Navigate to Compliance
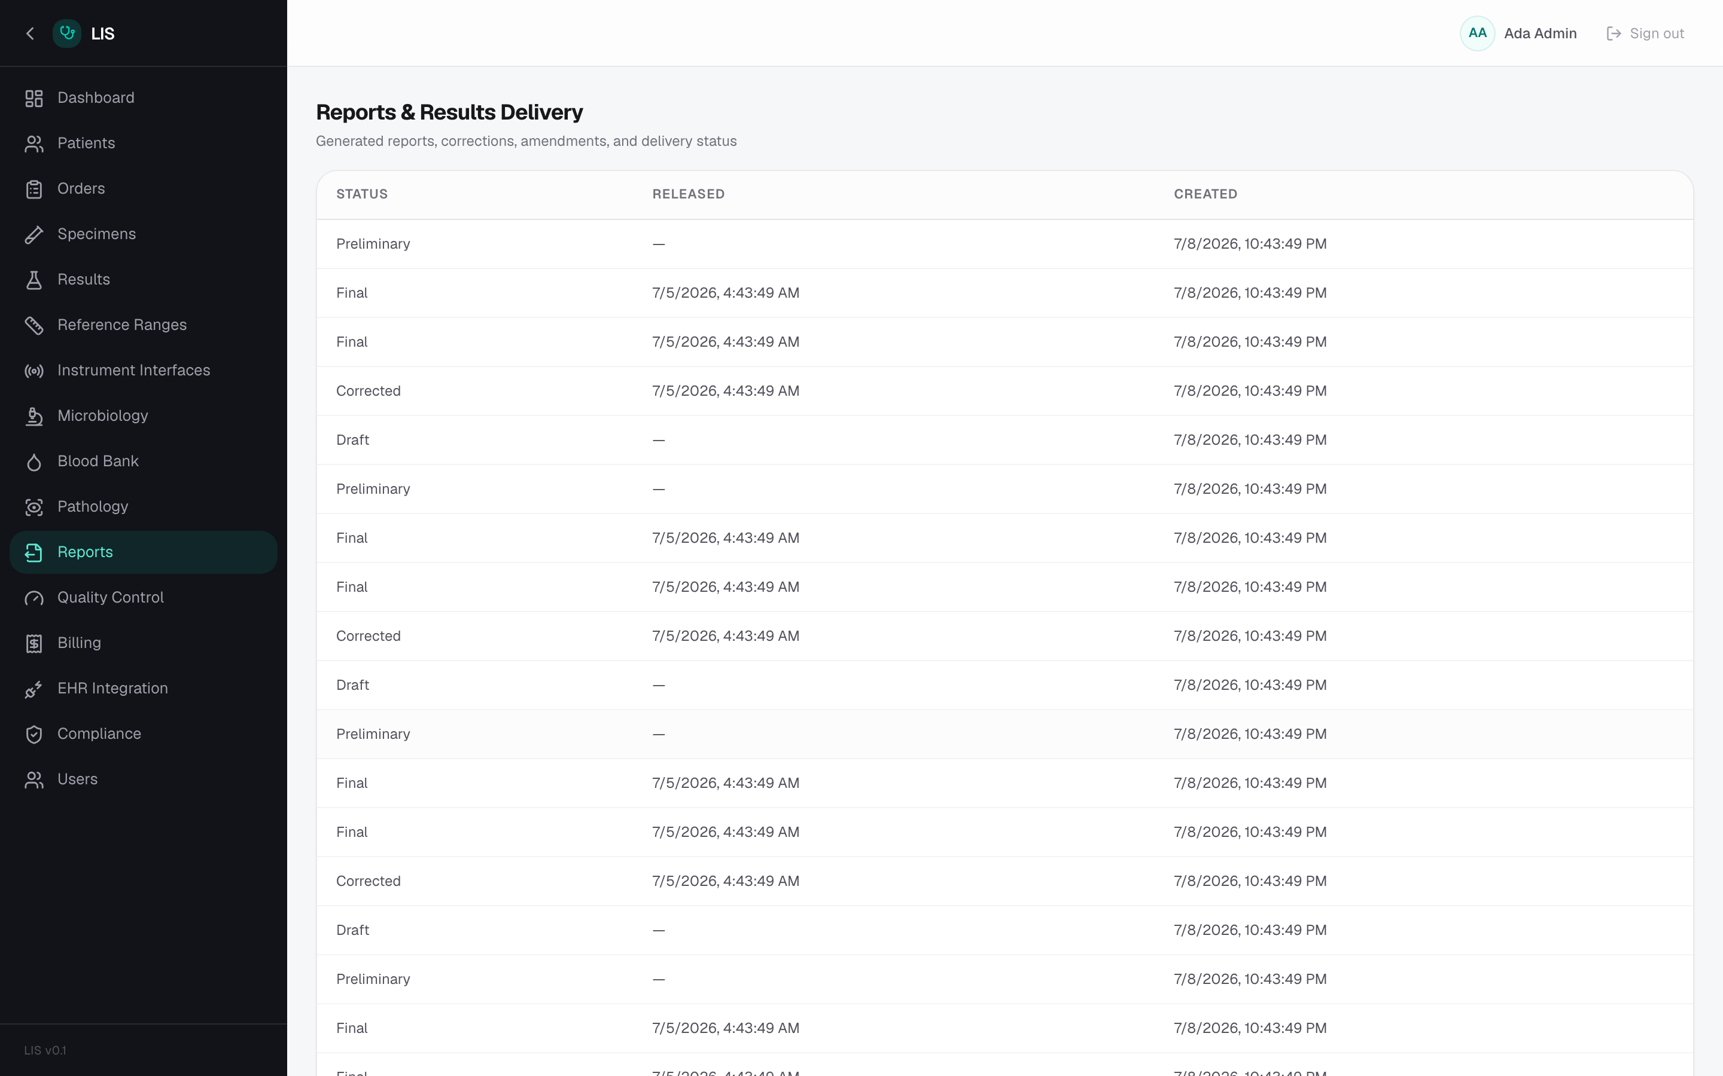Viewport: 1723px width, 1076px height. pos(143,735)
